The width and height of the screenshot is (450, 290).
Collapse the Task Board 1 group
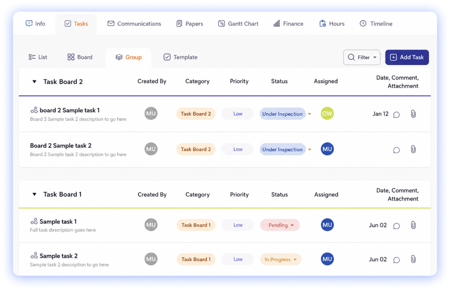(34, 194)
